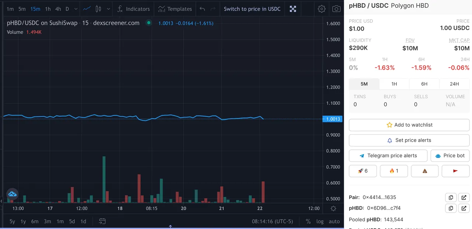The width and height of the screenshot is (472, 229).
Task: Set chart range to 6m
Action: [35, 221]
